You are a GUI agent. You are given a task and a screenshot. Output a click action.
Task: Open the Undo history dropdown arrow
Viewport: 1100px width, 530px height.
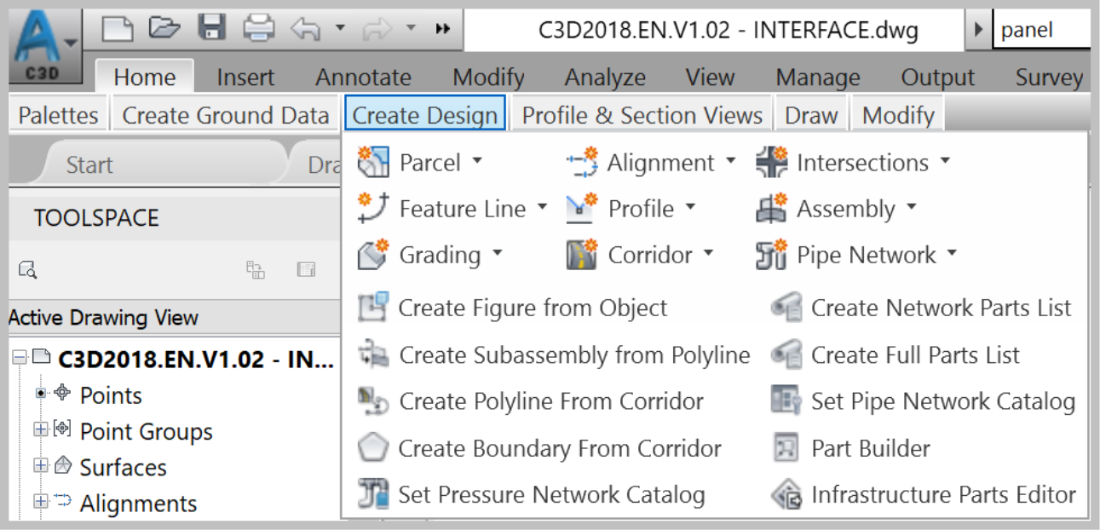point(341,28)
